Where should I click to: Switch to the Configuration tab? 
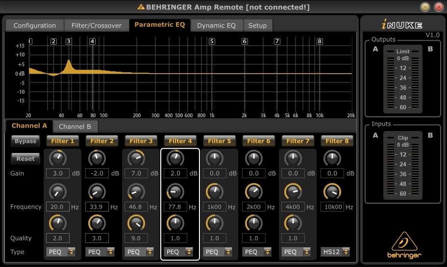point(35,26)
